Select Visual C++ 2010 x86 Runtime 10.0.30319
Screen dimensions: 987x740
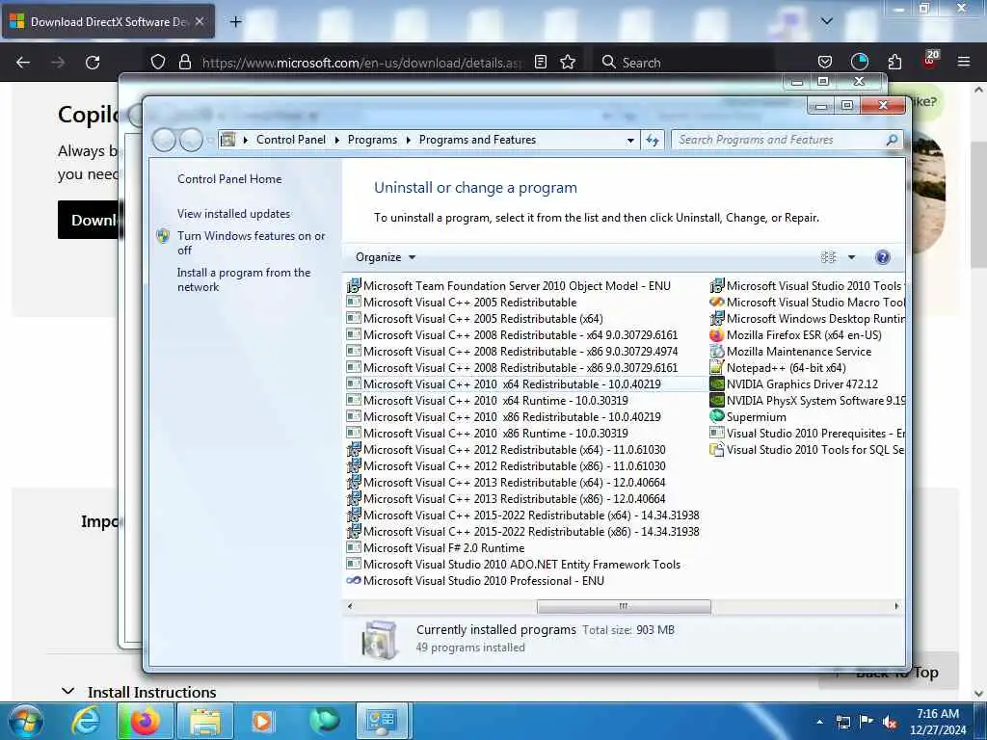[487, 433]
